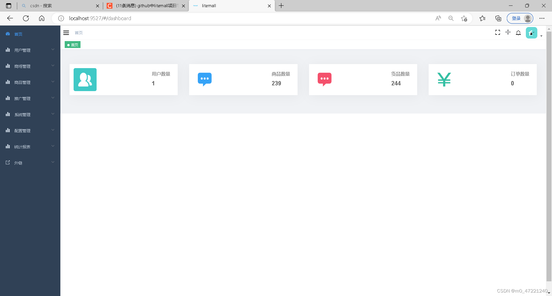Image resolution: width=552 pixels, height=296 pixels.
Task: Open the notification bell icon
Action: tap(518, 33)
